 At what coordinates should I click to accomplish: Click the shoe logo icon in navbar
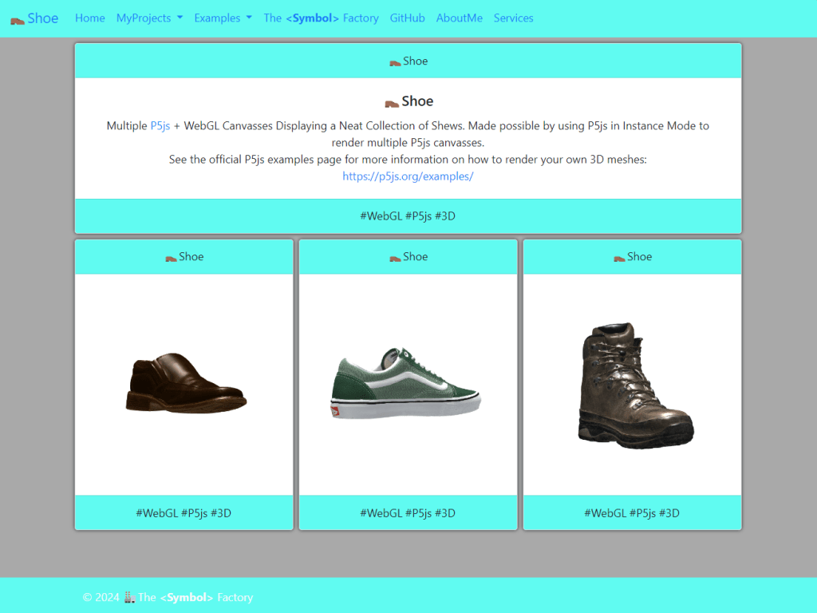tap(18, 21)
